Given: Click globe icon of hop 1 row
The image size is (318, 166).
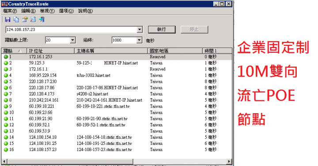Looking at the screenshot, I should click(6, 57).
